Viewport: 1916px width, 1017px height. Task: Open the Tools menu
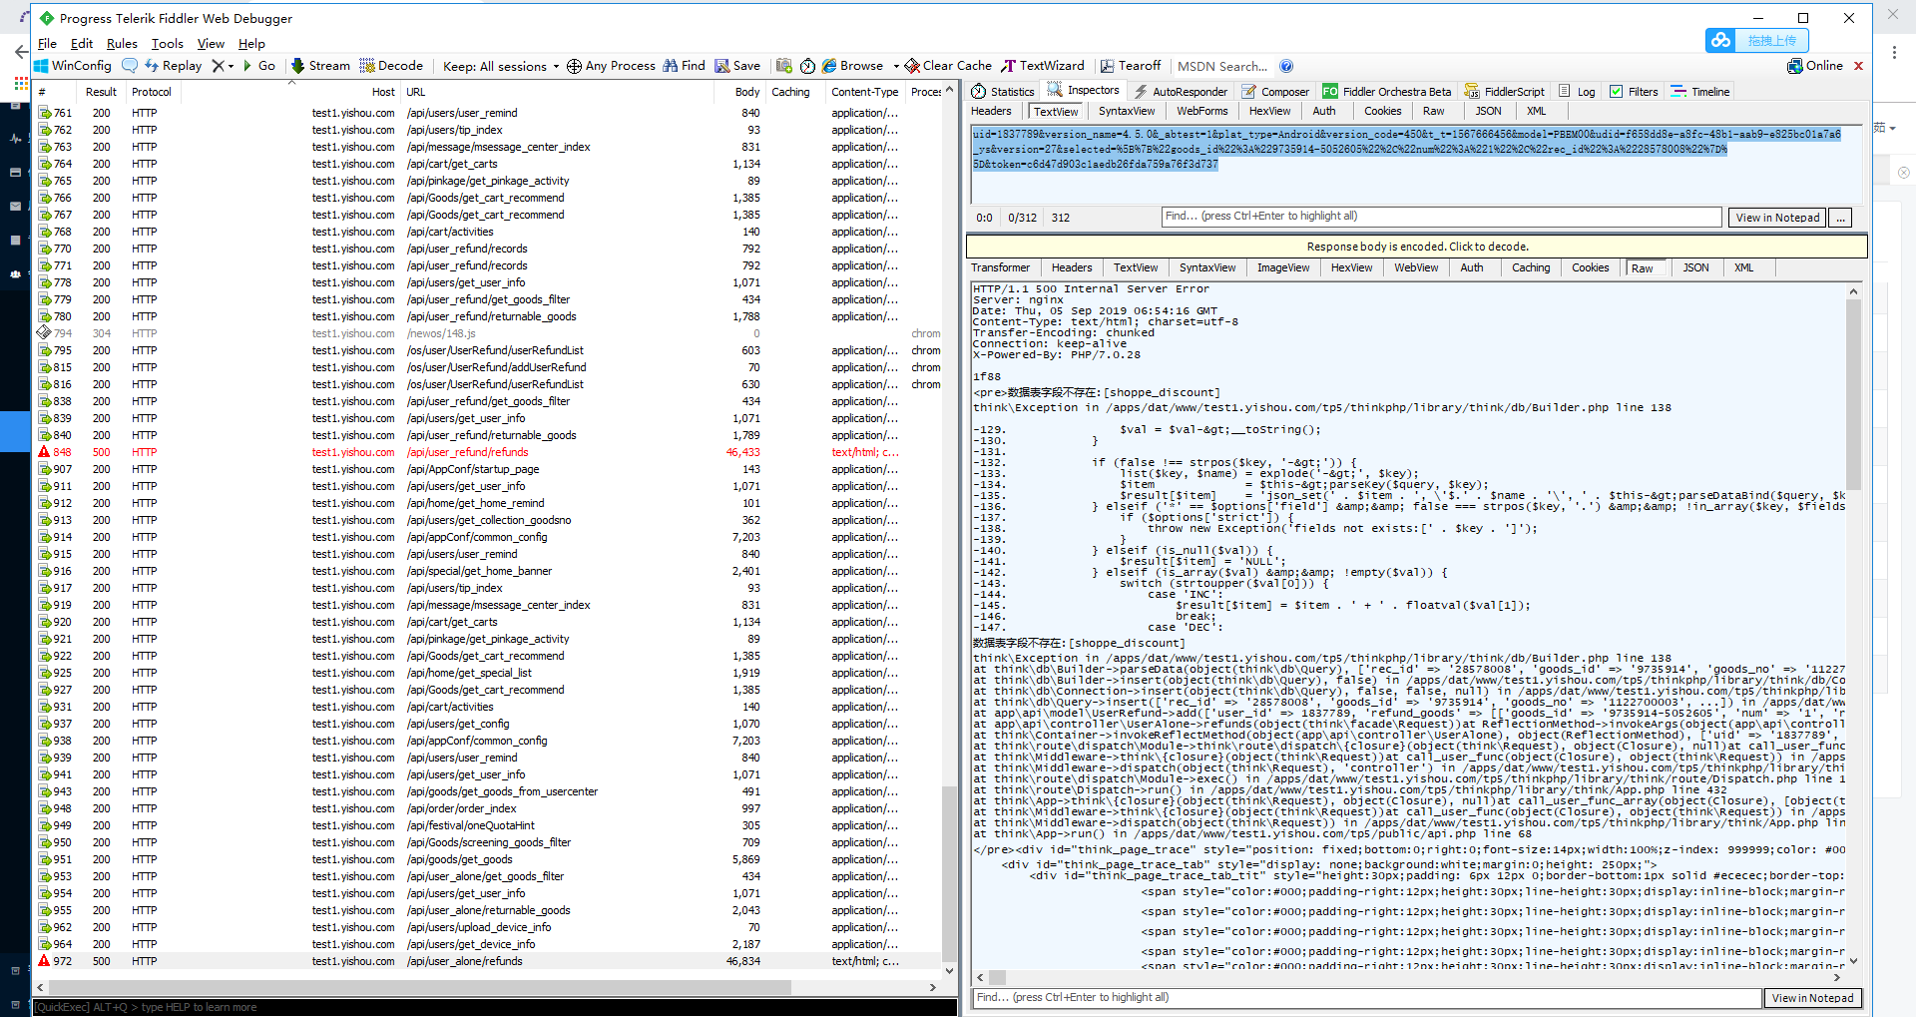167,43
